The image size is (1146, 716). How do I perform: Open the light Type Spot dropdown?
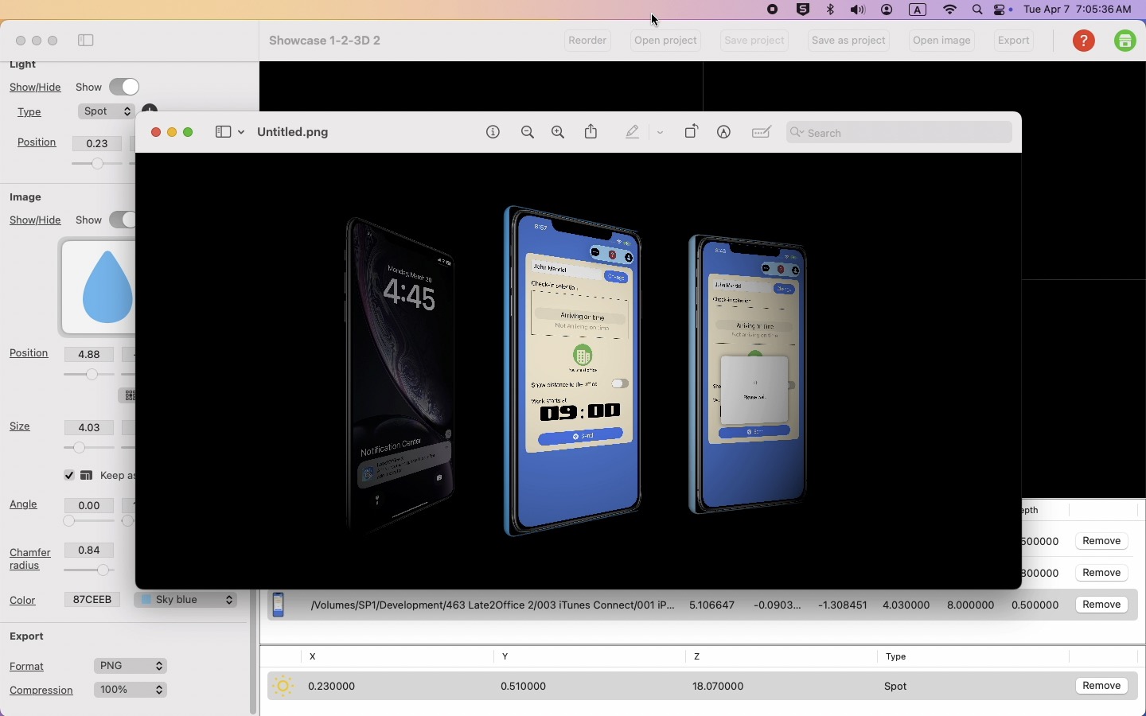(107, 112)
